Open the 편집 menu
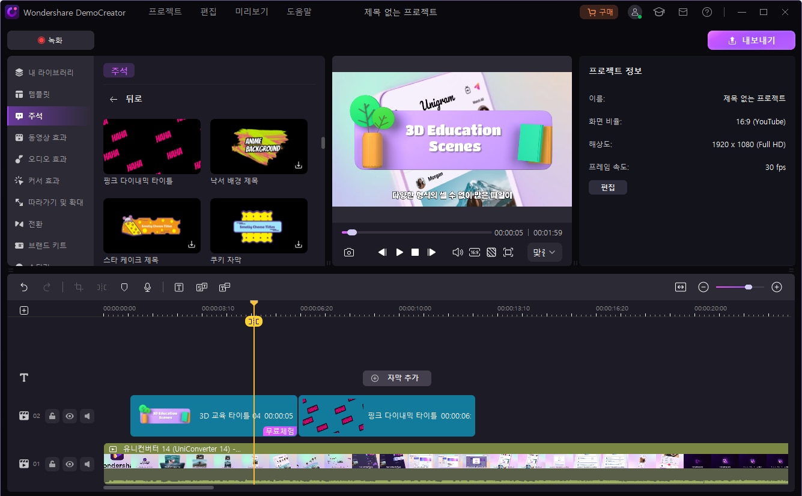This screenshot has width=802, height=496. [x=208, y=12]
